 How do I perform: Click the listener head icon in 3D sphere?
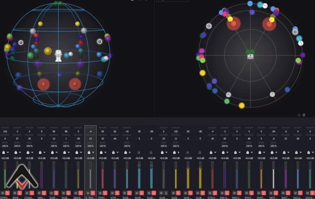point(58,55)
